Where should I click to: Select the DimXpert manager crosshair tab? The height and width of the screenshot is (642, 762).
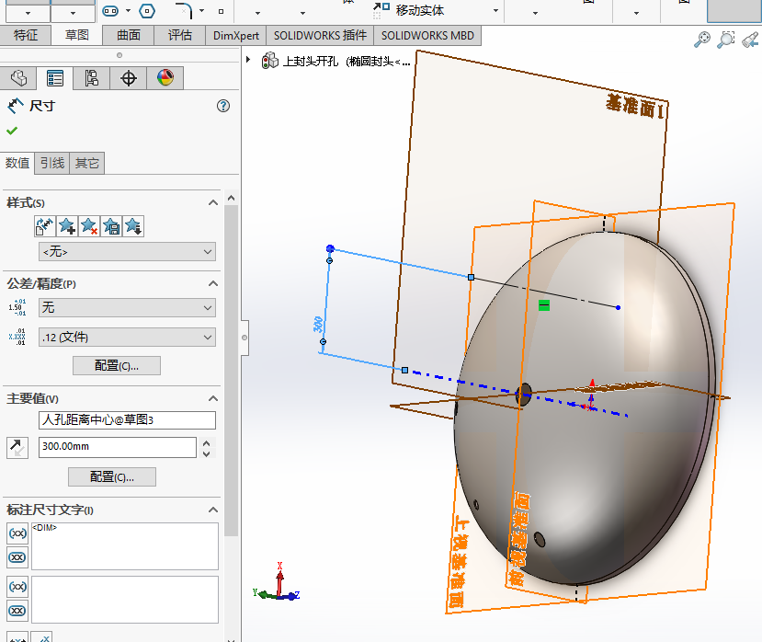coord(129,78)
